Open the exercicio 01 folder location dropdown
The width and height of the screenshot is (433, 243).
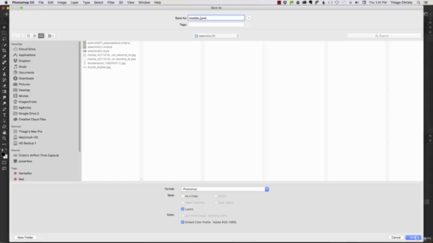click(x=216, y=36)
